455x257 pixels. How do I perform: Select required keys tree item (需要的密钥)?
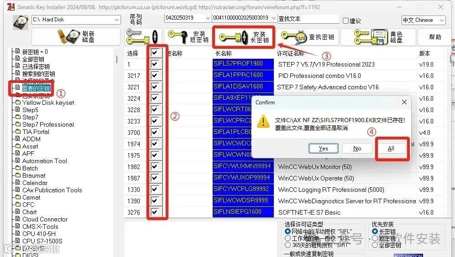pos(36,88)
